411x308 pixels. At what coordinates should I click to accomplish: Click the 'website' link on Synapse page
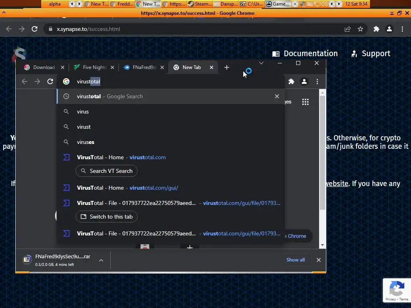tap(337, 184)
